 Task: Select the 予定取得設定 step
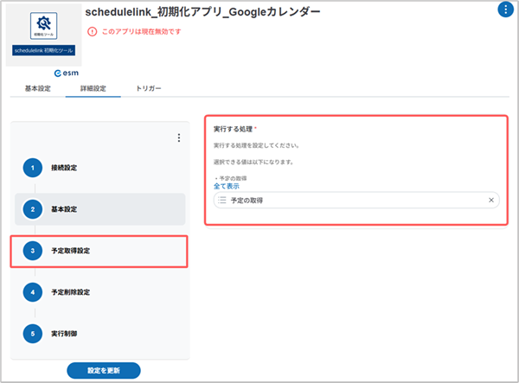[71, 251]
